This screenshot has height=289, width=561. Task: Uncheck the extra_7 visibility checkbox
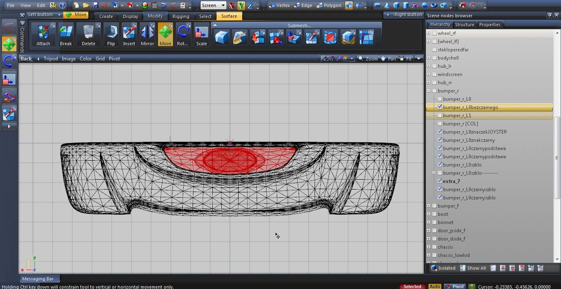click(440, 181)
